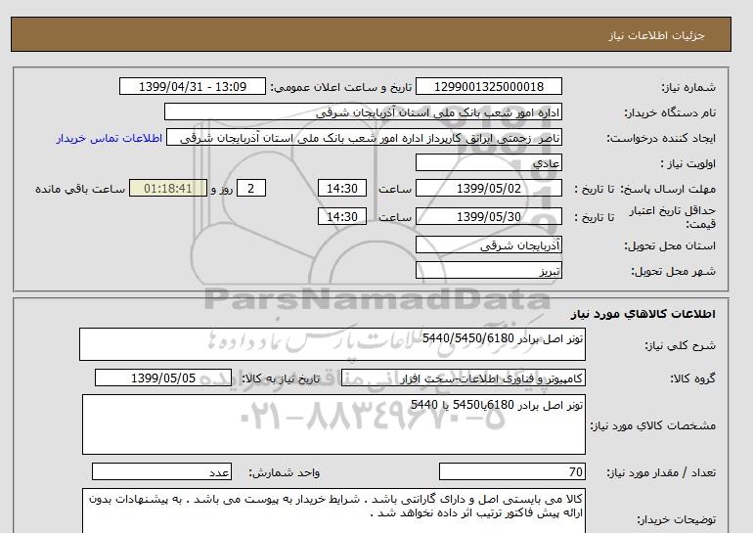The width and height of the screenshot is (753, 533).
Task: Click the label نام دستگاه خریدار
Action: pyautogui.click(x=670, y=112)
